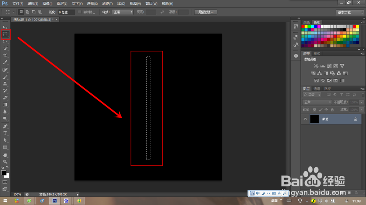The image size is (366, 205).
Task: Select the Rectangle shape tool
Action: point(5,147)
